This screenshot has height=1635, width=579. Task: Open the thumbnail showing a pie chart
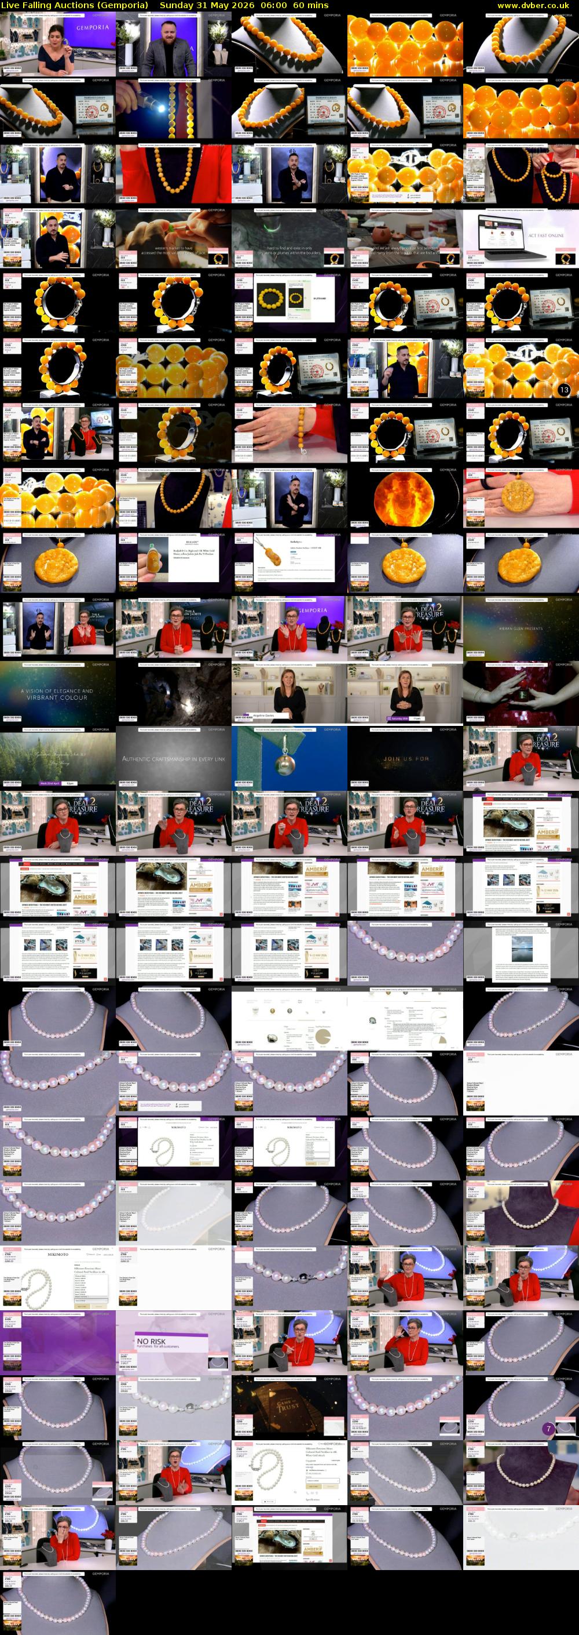289,1018
